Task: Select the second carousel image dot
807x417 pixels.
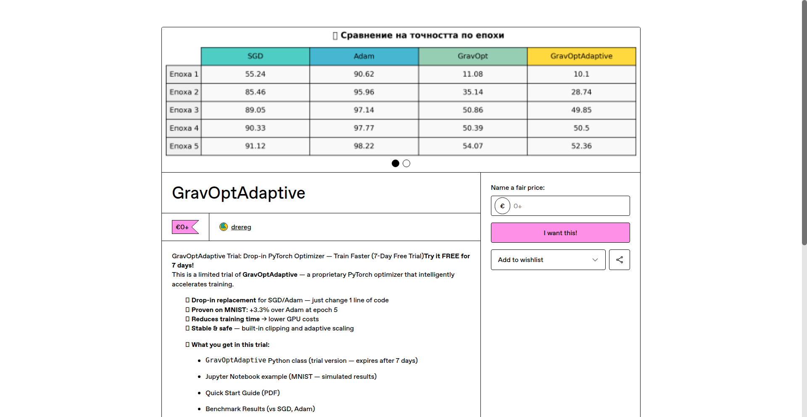Action: 406,163
